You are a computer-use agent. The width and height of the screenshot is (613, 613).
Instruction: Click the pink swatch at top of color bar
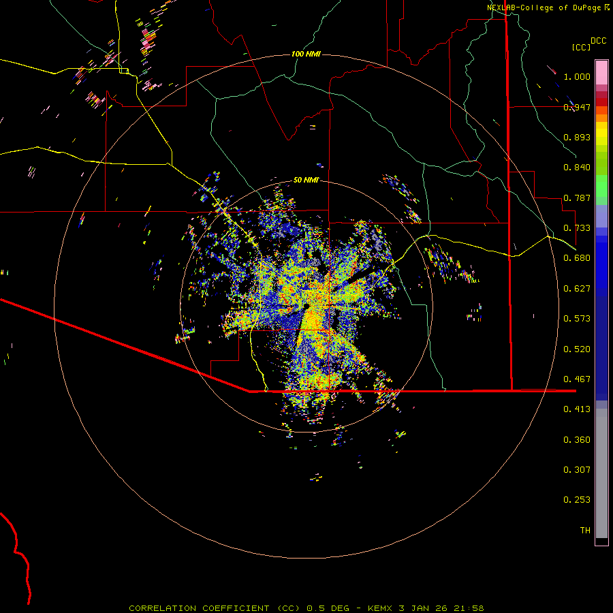coord(601,72)
